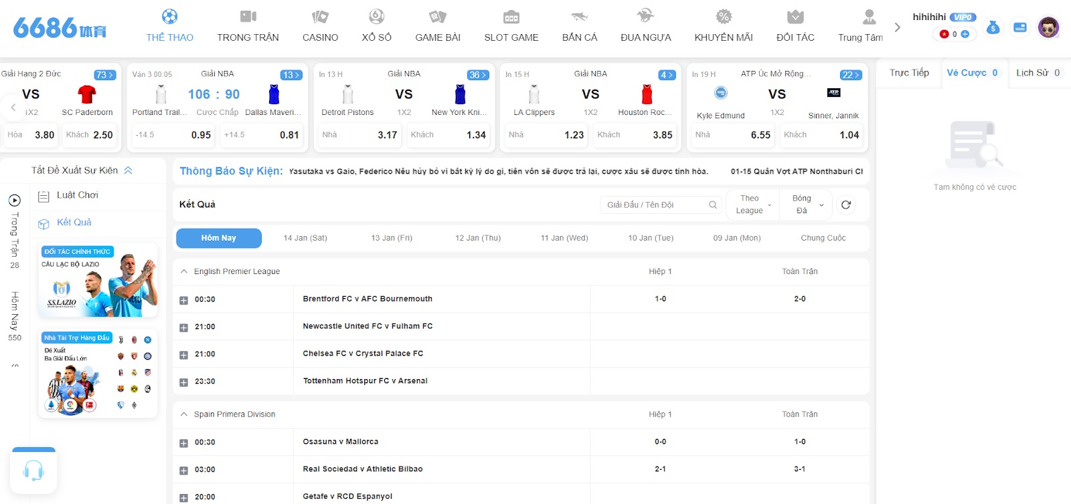Open the Slot Game icon
Image resolution: width=1071 pixels, height=504 pixels.
point(511,16)
